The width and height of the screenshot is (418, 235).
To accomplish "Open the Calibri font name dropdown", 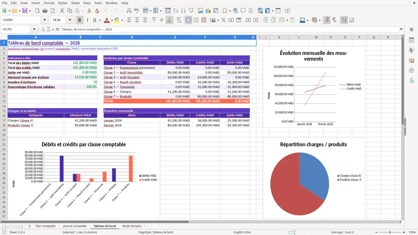I will coord(44,20).
